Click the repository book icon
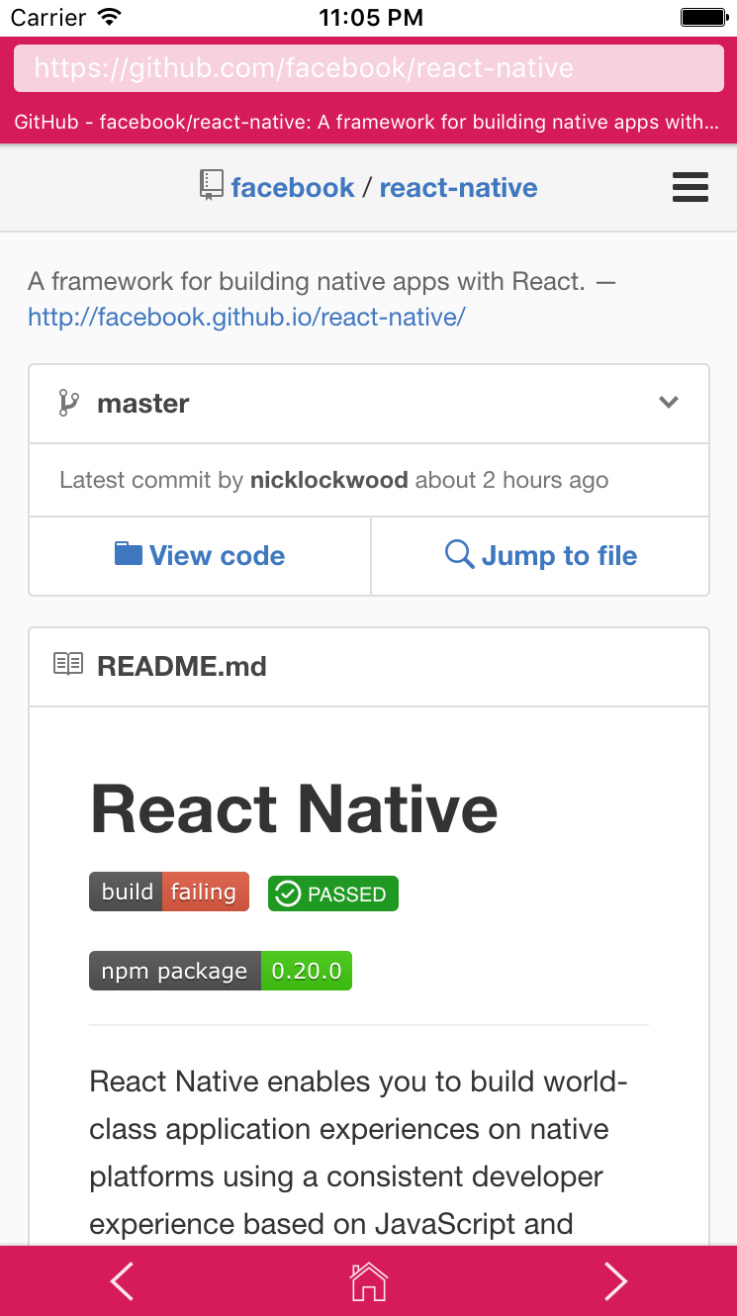This screenshot has width=737, height=1316. [211, 186]
